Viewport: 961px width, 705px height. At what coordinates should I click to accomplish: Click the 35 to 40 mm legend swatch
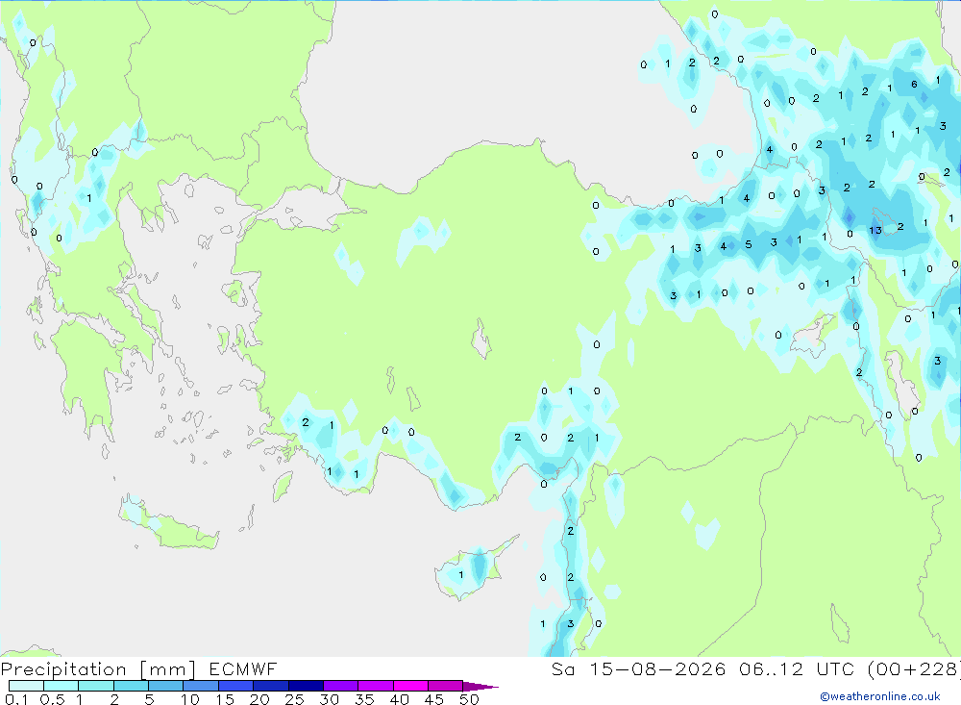pyautogui.click(x=375, y=686)
